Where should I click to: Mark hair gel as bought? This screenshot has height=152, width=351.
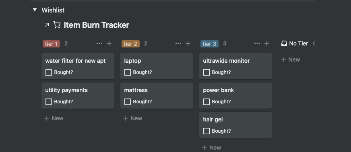(x=206, y=131)
